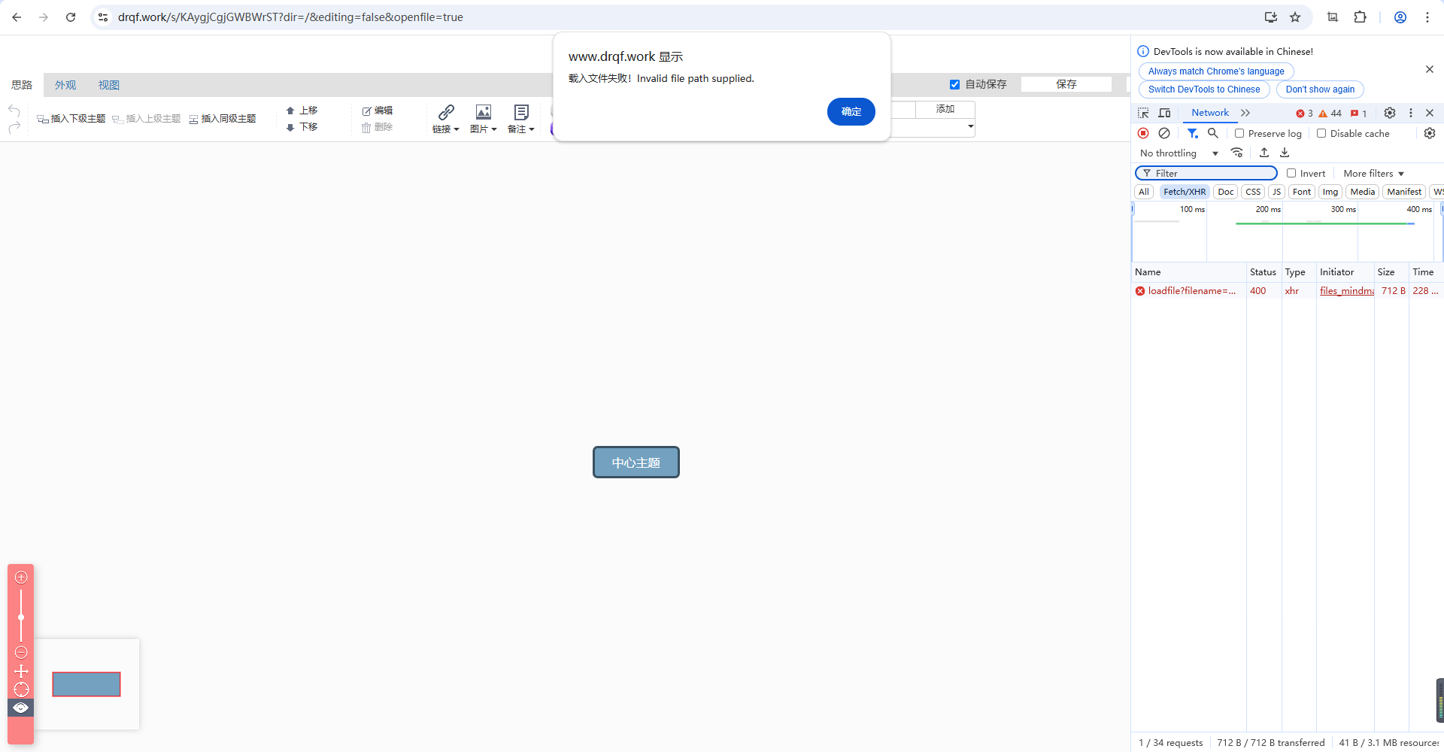Switch to the 视图 tab

tap(109, 85)
